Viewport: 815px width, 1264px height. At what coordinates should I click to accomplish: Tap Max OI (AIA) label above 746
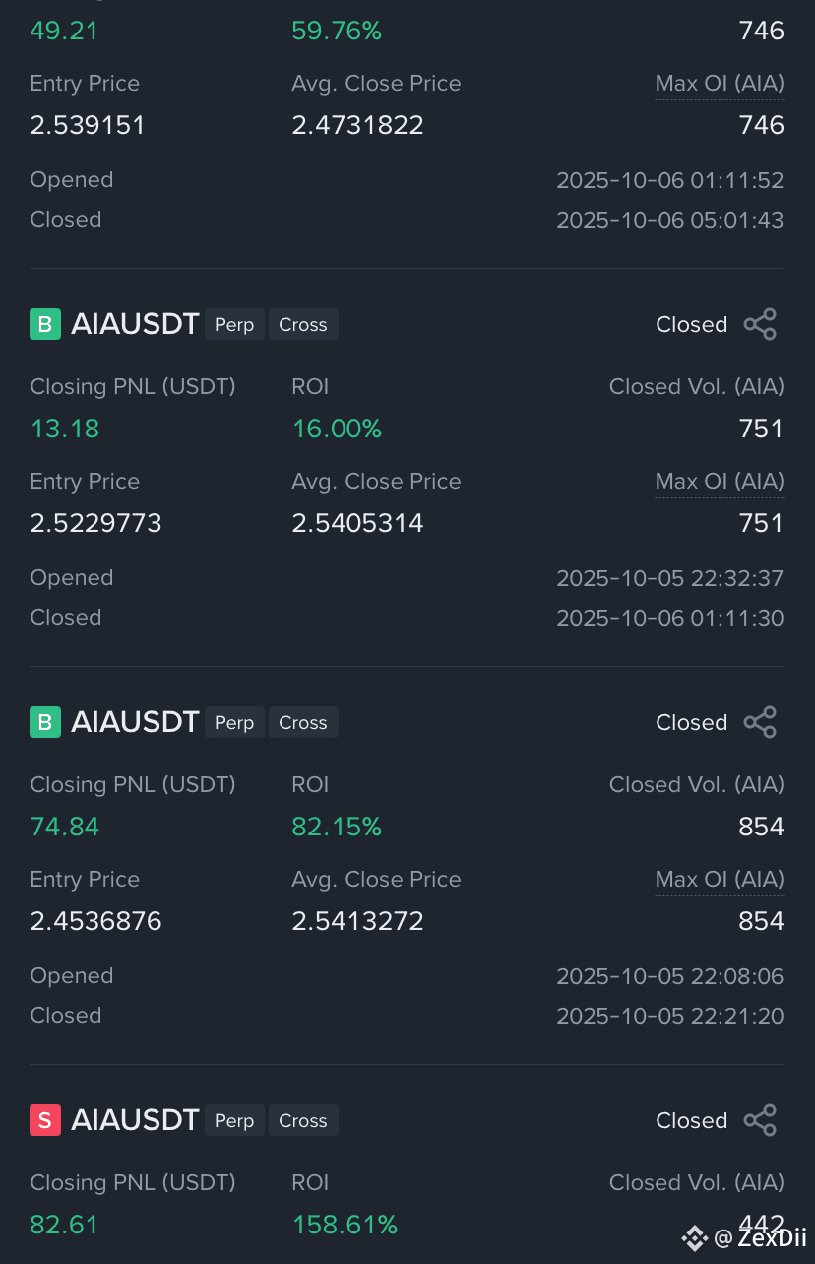pos(720,84)
